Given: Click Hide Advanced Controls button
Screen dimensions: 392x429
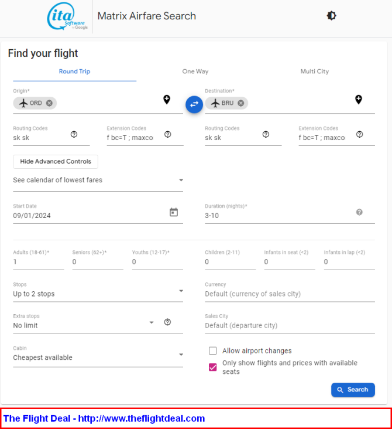Looking at the screenshot, I should coord(56,161).
